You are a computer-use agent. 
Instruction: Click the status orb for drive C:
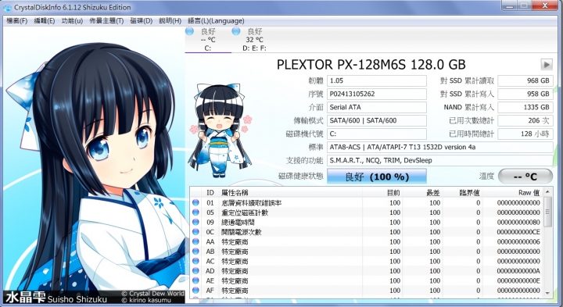point(189,31)
